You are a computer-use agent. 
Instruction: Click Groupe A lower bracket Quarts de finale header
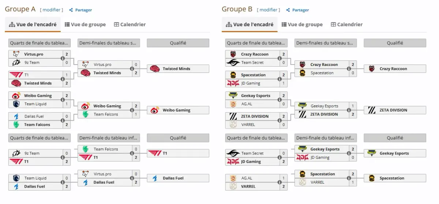tap(39, 138)
